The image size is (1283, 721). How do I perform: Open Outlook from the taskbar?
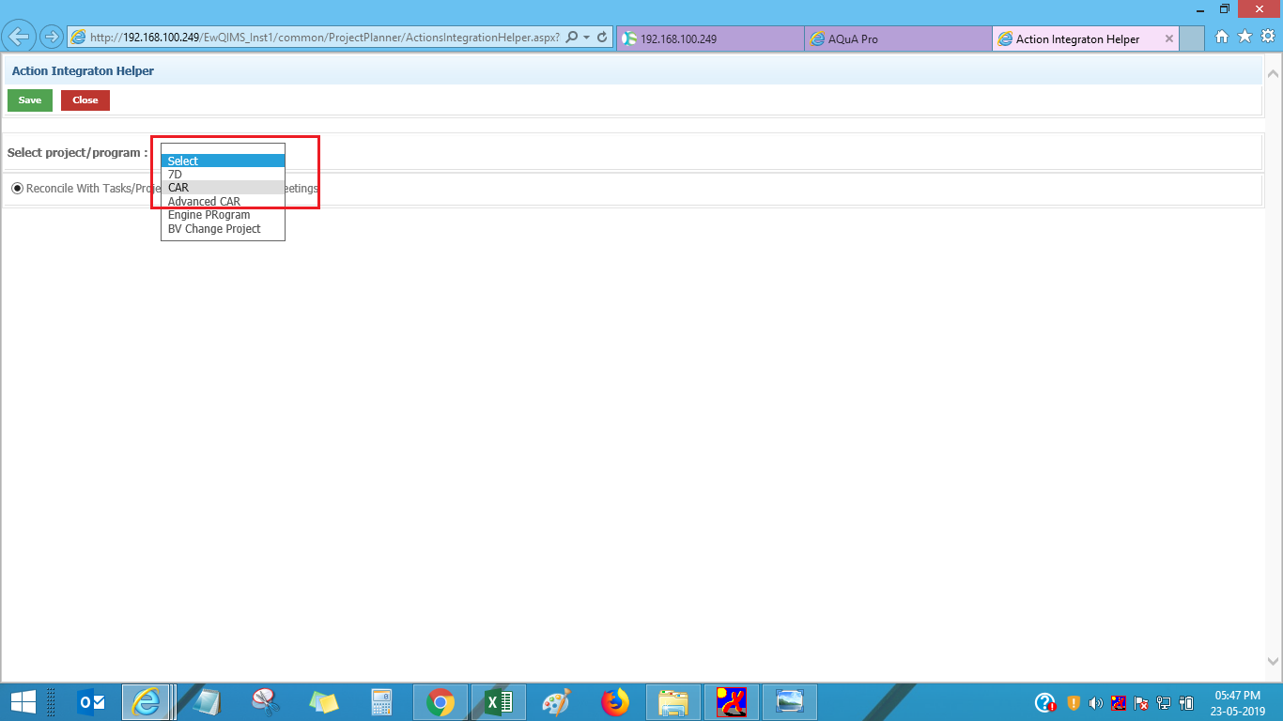91,701
